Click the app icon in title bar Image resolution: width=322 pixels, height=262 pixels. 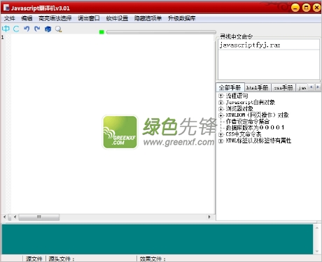6,8
